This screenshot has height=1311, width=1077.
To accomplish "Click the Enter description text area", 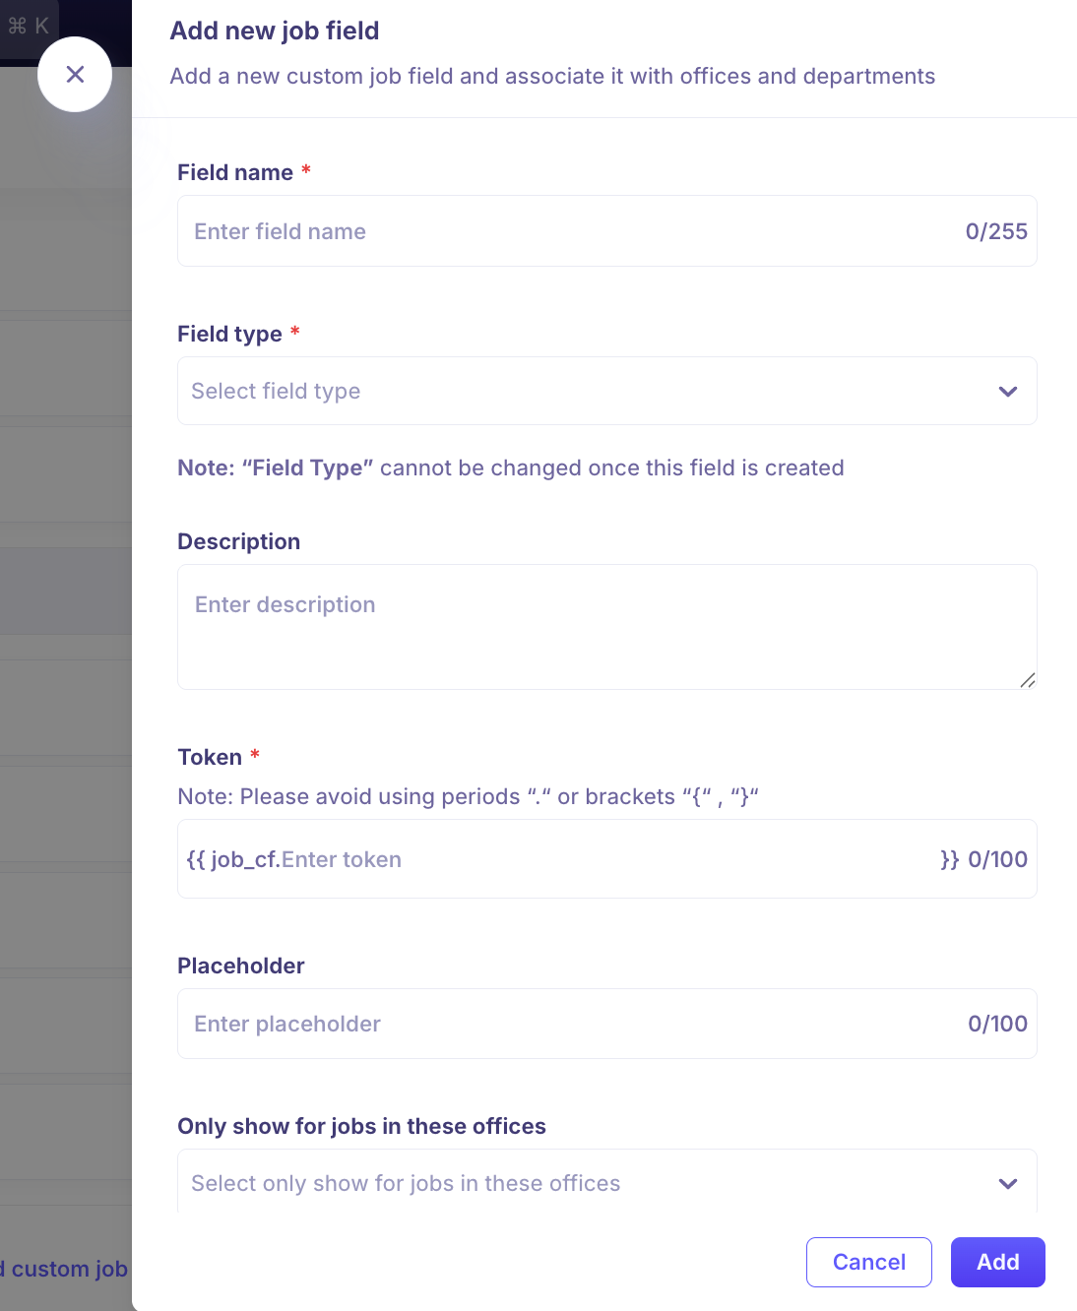I will [607, 627].
